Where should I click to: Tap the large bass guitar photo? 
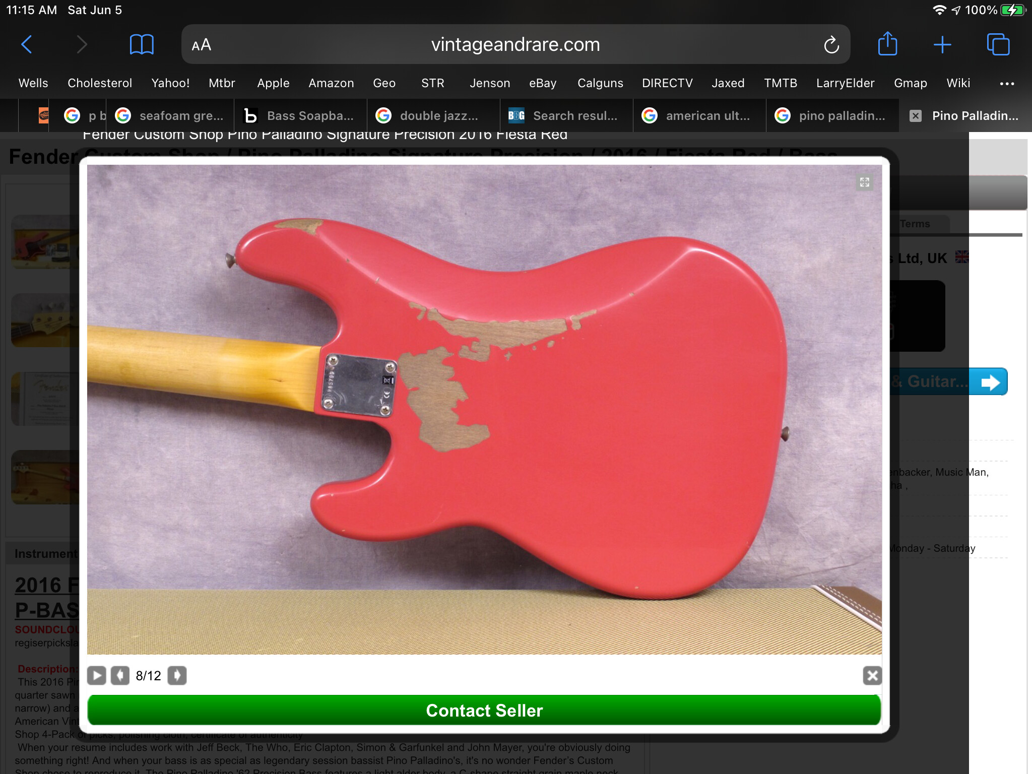(x=484, y=409)
